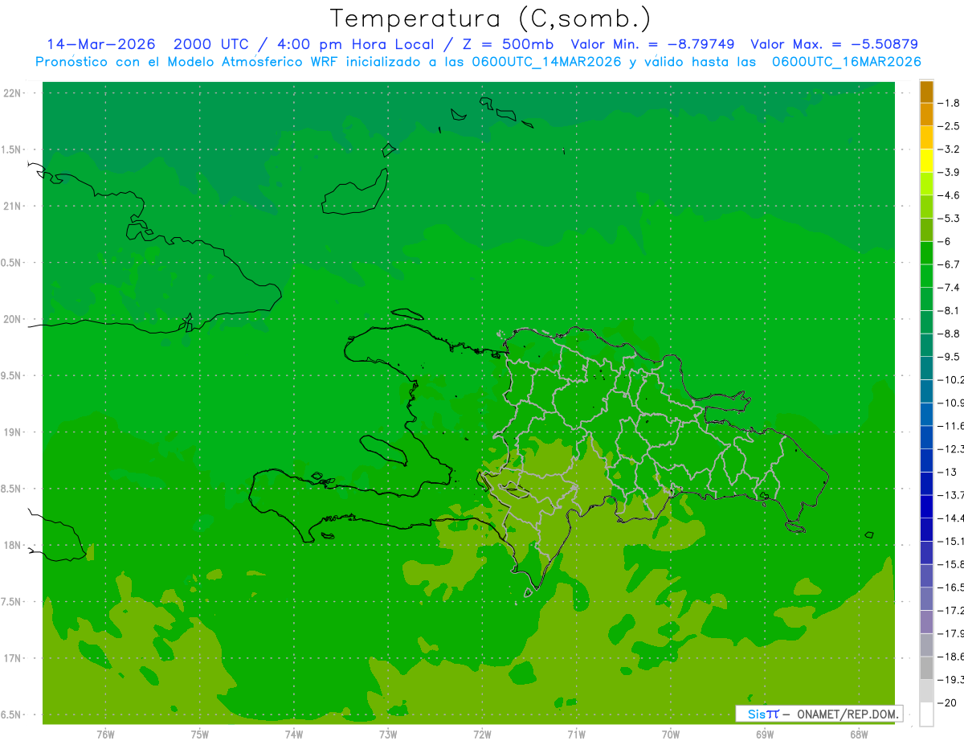The width and height of the screenshot is (964, 745).
Task: Click the '-8.1' color scale value
Action: pos(949,310)
